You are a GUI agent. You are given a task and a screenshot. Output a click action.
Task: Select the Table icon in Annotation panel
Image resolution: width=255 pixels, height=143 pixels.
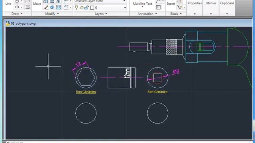click(158, 7)
